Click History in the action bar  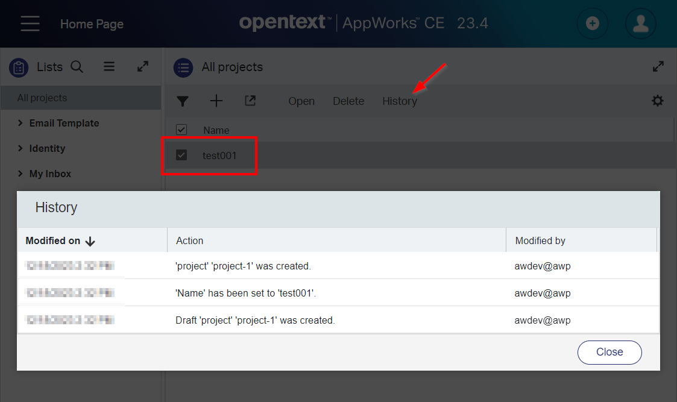(399, 101)
